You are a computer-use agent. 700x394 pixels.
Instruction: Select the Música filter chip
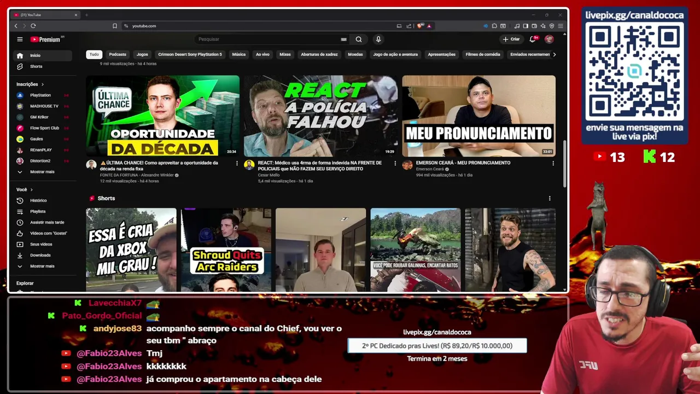click(x=239, y=54)
